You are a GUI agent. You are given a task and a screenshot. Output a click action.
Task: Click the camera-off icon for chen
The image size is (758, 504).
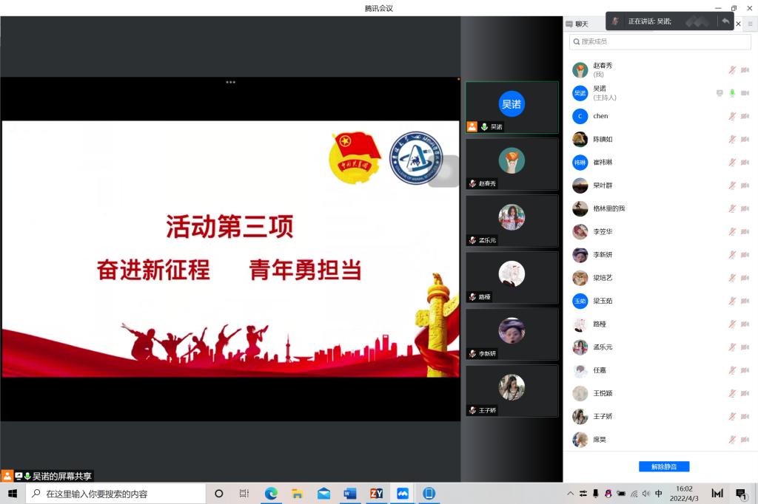pos(745,116)
